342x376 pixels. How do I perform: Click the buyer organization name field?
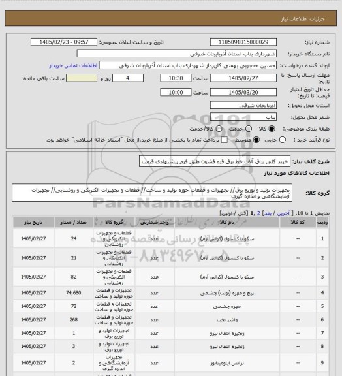(176, 54)
